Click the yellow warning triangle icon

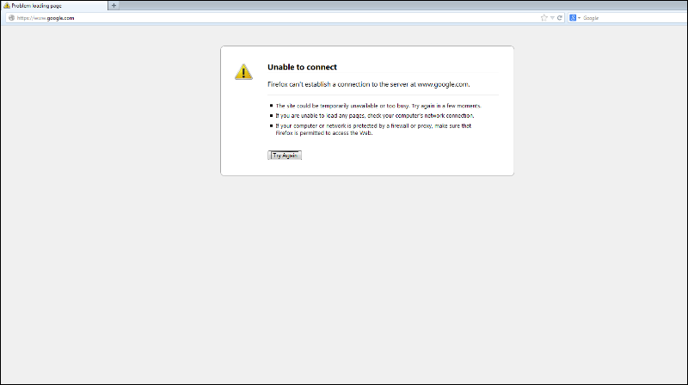(243, 72)
